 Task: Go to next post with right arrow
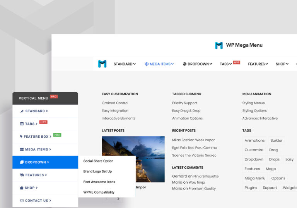118,199
